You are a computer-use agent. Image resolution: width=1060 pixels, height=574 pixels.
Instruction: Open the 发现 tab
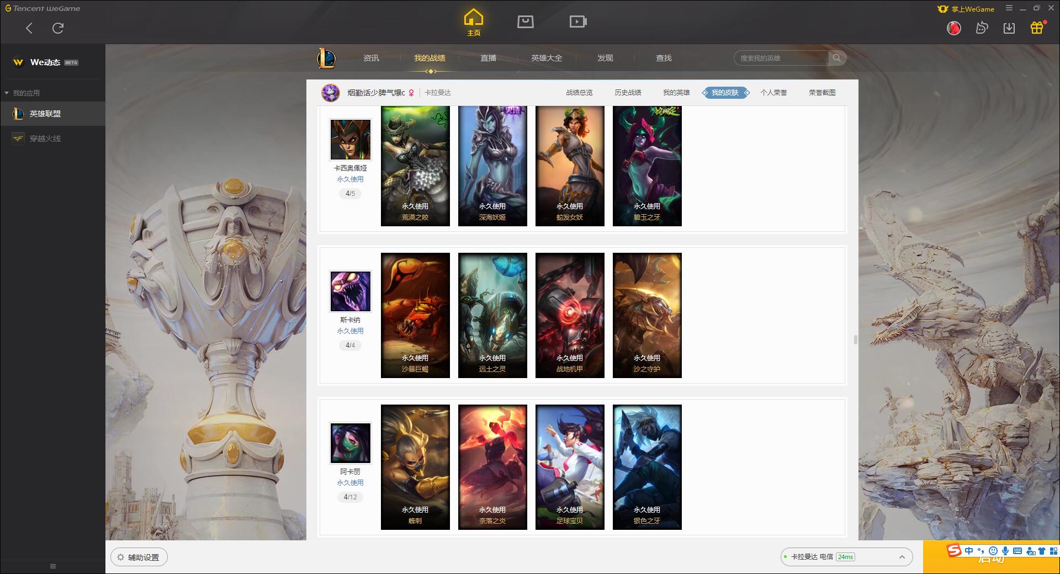pos(605,58)
